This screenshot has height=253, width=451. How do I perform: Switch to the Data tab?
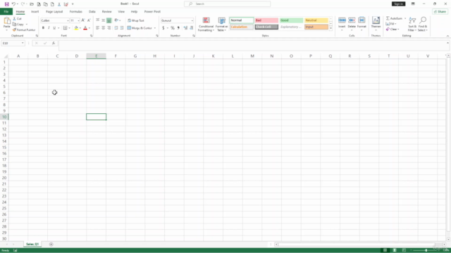[92, 11]
